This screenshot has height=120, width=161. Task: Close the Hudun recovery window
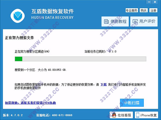pos(155,2)
